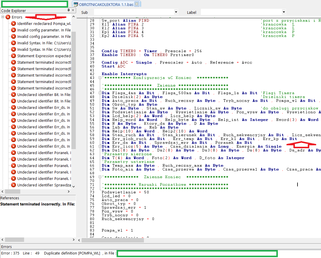Click the red icon of the Errors root node

tap(8, 17)
